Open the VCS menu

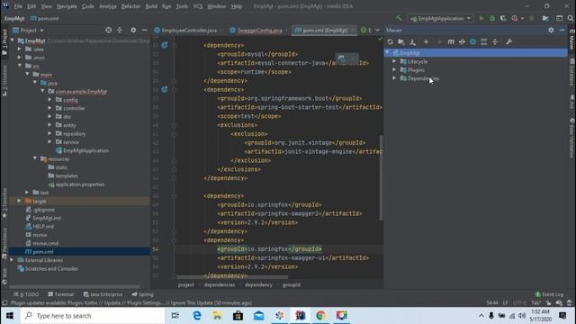click(x=198, y=6)
